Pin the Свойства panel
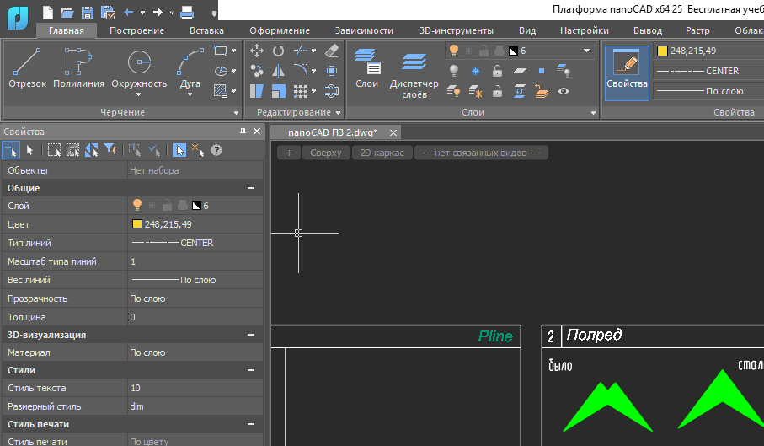The height and width of the screenshot is (446, 764). tap(243, 132)
